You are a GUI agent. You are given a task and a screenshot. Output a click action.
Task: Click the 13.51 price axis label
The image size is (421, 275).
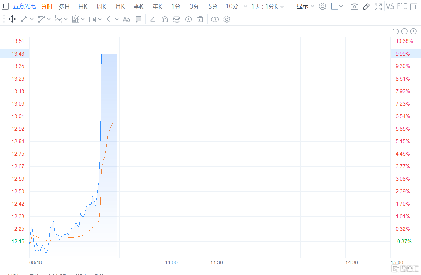[18, 41]
